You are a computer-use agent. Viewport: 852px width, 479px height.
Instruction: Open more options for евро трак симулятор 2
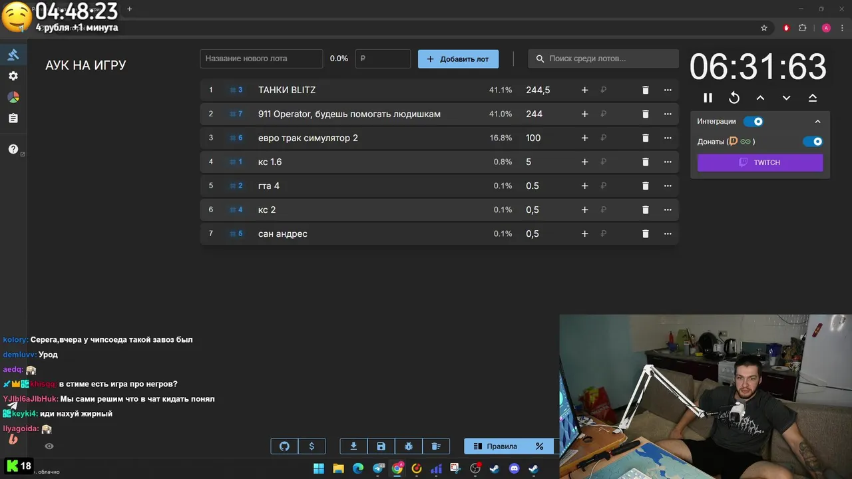point(668,138)
